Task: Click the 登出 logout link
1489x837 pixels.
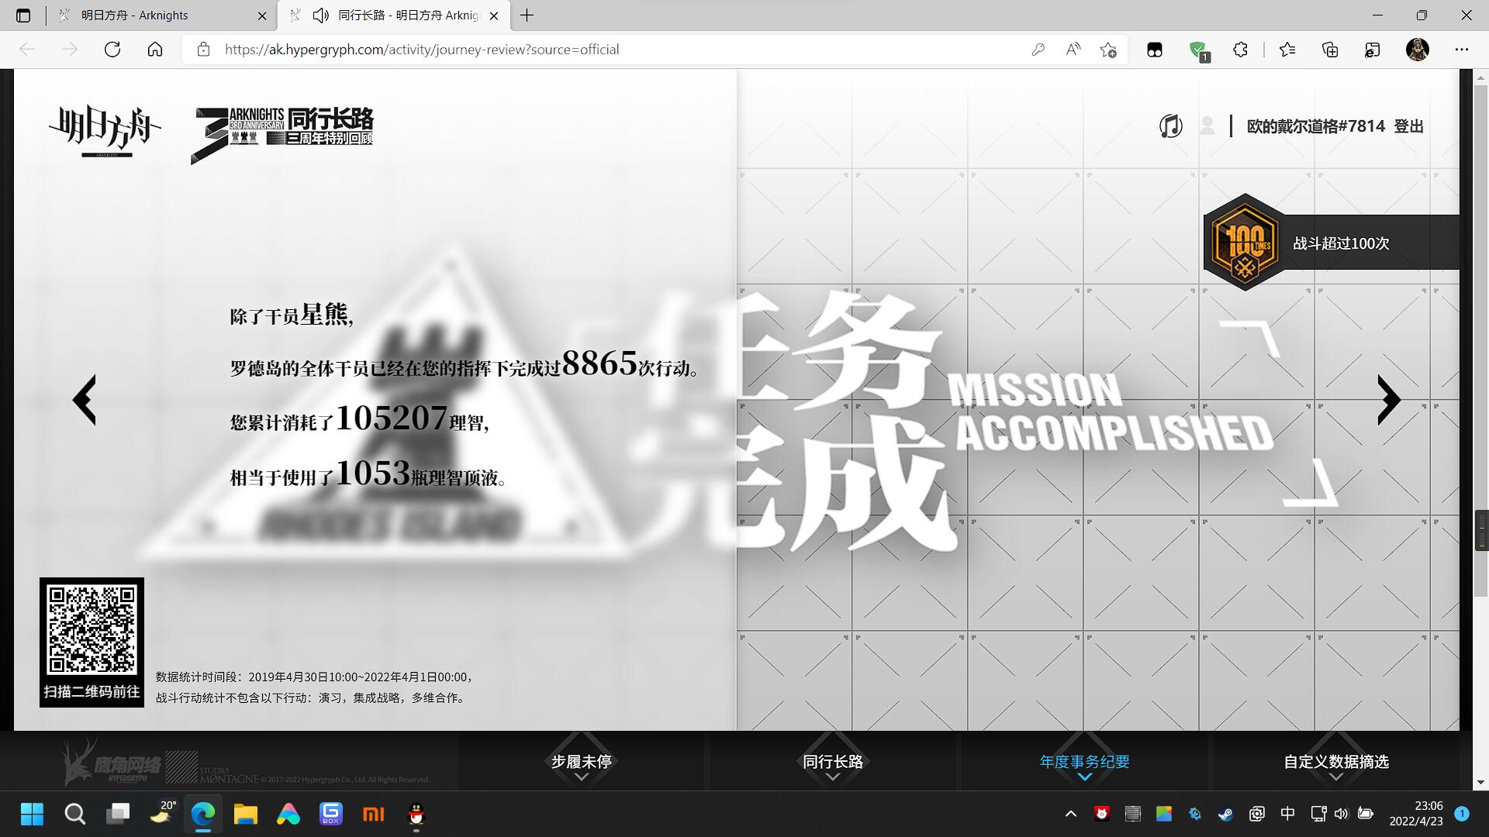Action: tap(1408, 126)
